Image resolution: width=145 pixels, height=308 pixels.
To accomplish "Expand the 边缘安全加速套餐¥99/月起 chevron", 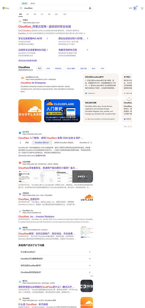I will 47,50.
